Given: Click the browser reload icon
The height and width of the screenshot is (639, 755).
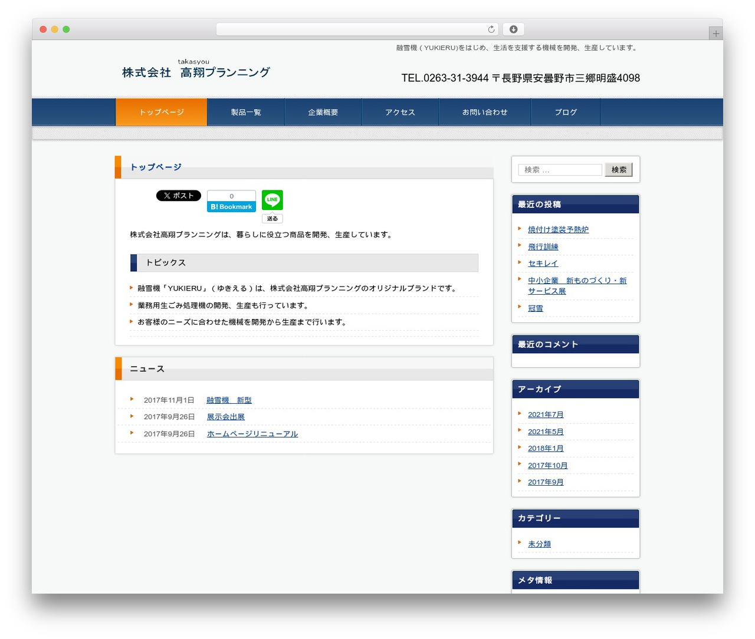Looking at the screenshot, I should 491,29.
